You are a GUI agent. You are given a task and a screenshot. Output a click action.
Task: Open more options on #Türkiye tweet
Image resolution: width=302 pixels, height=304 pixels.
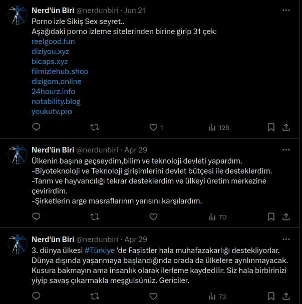286,239
